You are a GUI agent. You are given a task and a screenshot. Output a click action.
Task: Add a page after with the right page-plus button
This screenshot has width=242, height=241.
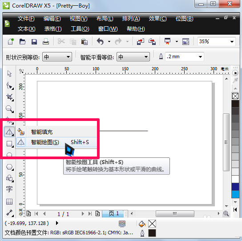click(97, 213)
